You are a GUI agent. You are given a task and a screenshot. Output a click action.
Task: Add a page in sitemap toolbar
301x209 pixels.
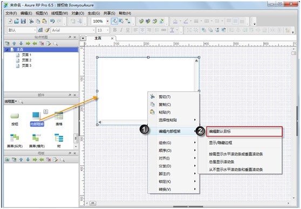[8, 44]
